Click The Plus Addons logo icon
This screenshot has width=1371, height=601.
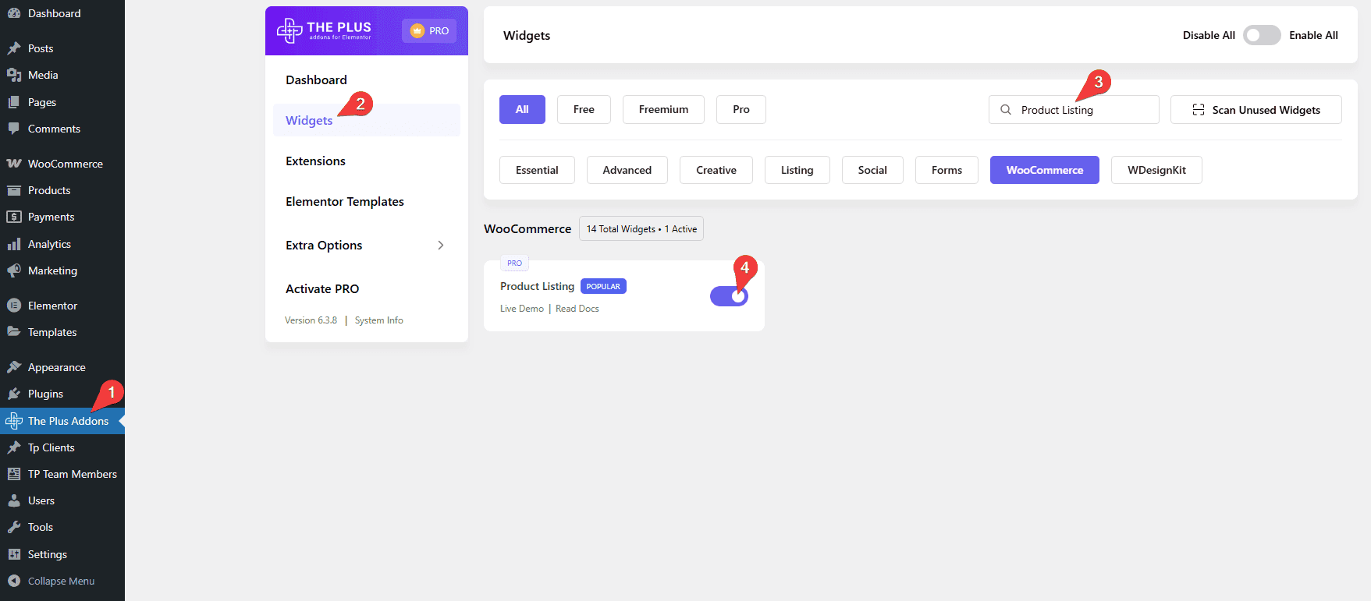tap(14, 421)
